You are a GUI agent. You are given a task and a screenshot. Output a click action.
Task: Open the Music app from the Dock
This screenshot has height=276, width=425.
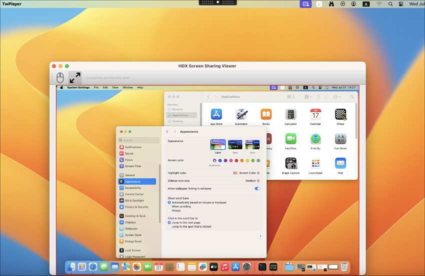(224, 267)
